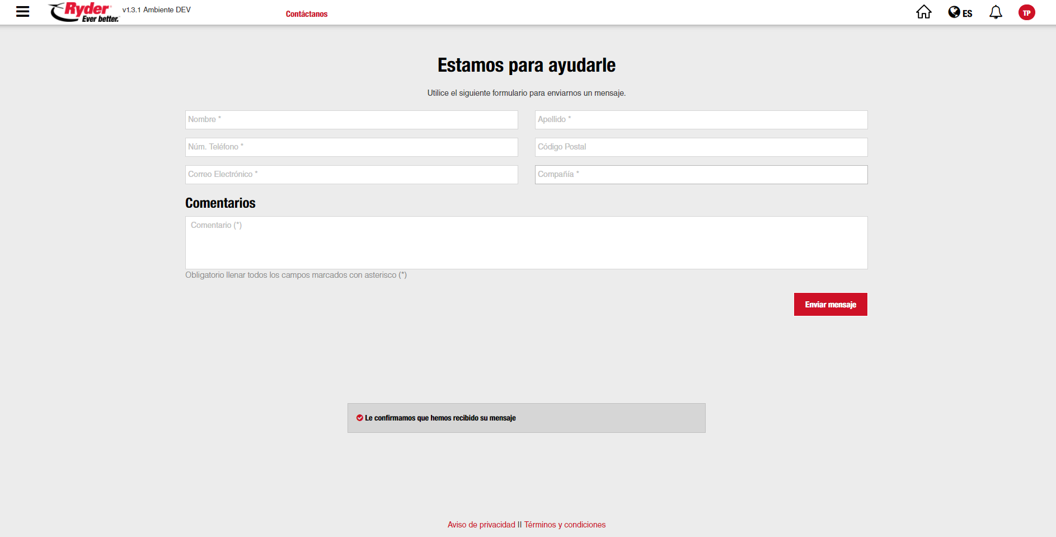Click the Ryder logo
The width and height of the screenshot is (1056, 537).
84,12
